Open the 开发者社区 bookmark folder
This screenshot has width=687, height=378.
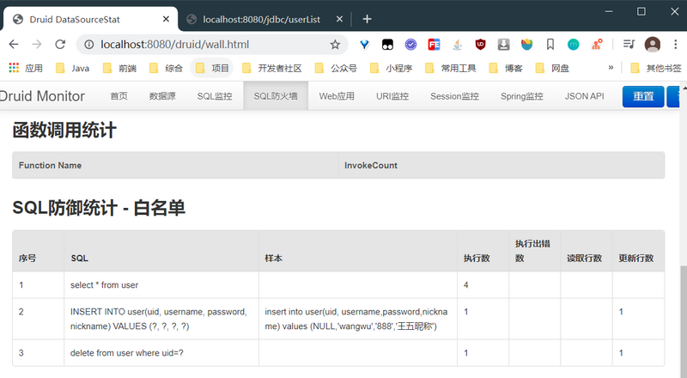tap(272, 68)
